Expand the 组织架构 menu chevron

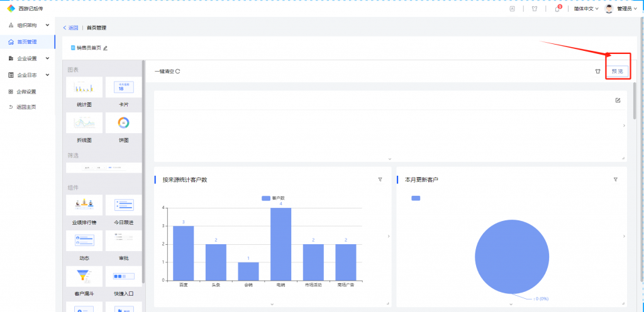47,25
